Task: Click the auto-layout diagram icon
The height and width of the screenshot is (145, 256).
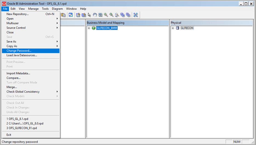Action: click(135, 15)
